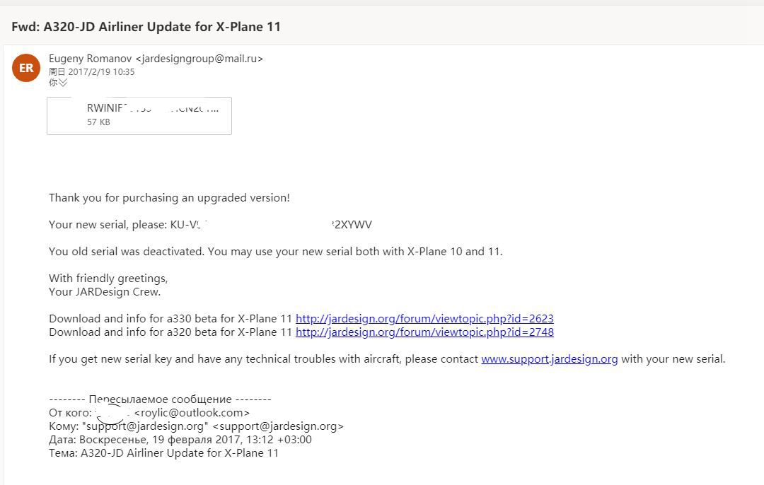Expand the recipient list chevron under the date
Viewport: 764px width, 485px height.
[63, 83]
